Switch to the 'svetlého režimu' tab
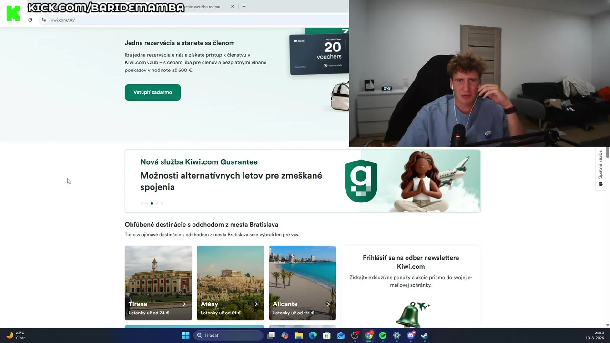Viewport: 610px width, 343px height. (x=203, y=7)
